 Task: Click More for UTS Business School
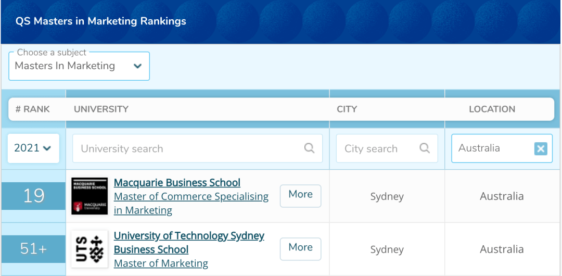click(301, 249)
